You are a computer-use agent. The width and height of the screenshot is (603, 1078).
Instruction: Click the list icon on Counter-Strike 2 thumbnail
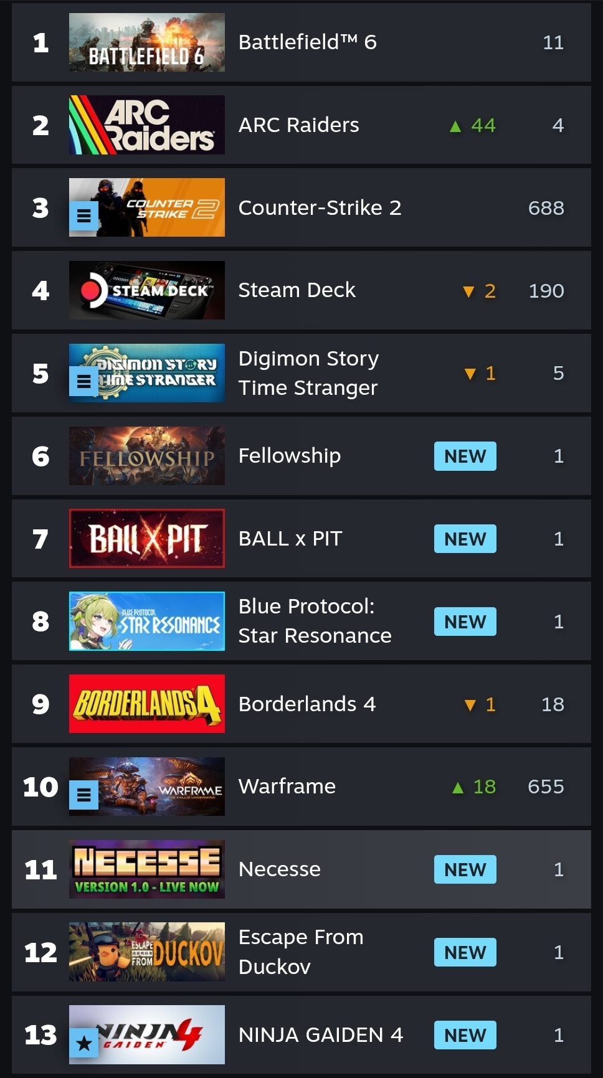83,215
